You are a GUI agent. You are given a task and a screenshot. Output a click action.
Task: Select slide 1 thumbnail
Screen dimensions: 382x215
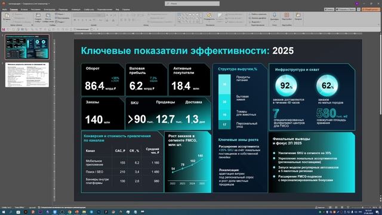[x=27, y=47]
